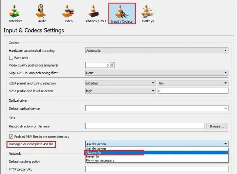Click the x264 profile and level selection label

(31, 91)
